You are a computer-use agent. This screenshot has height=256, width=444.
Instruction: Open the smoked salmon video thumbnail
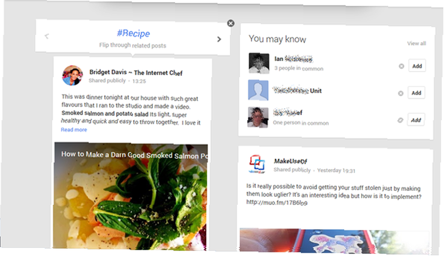131,196
